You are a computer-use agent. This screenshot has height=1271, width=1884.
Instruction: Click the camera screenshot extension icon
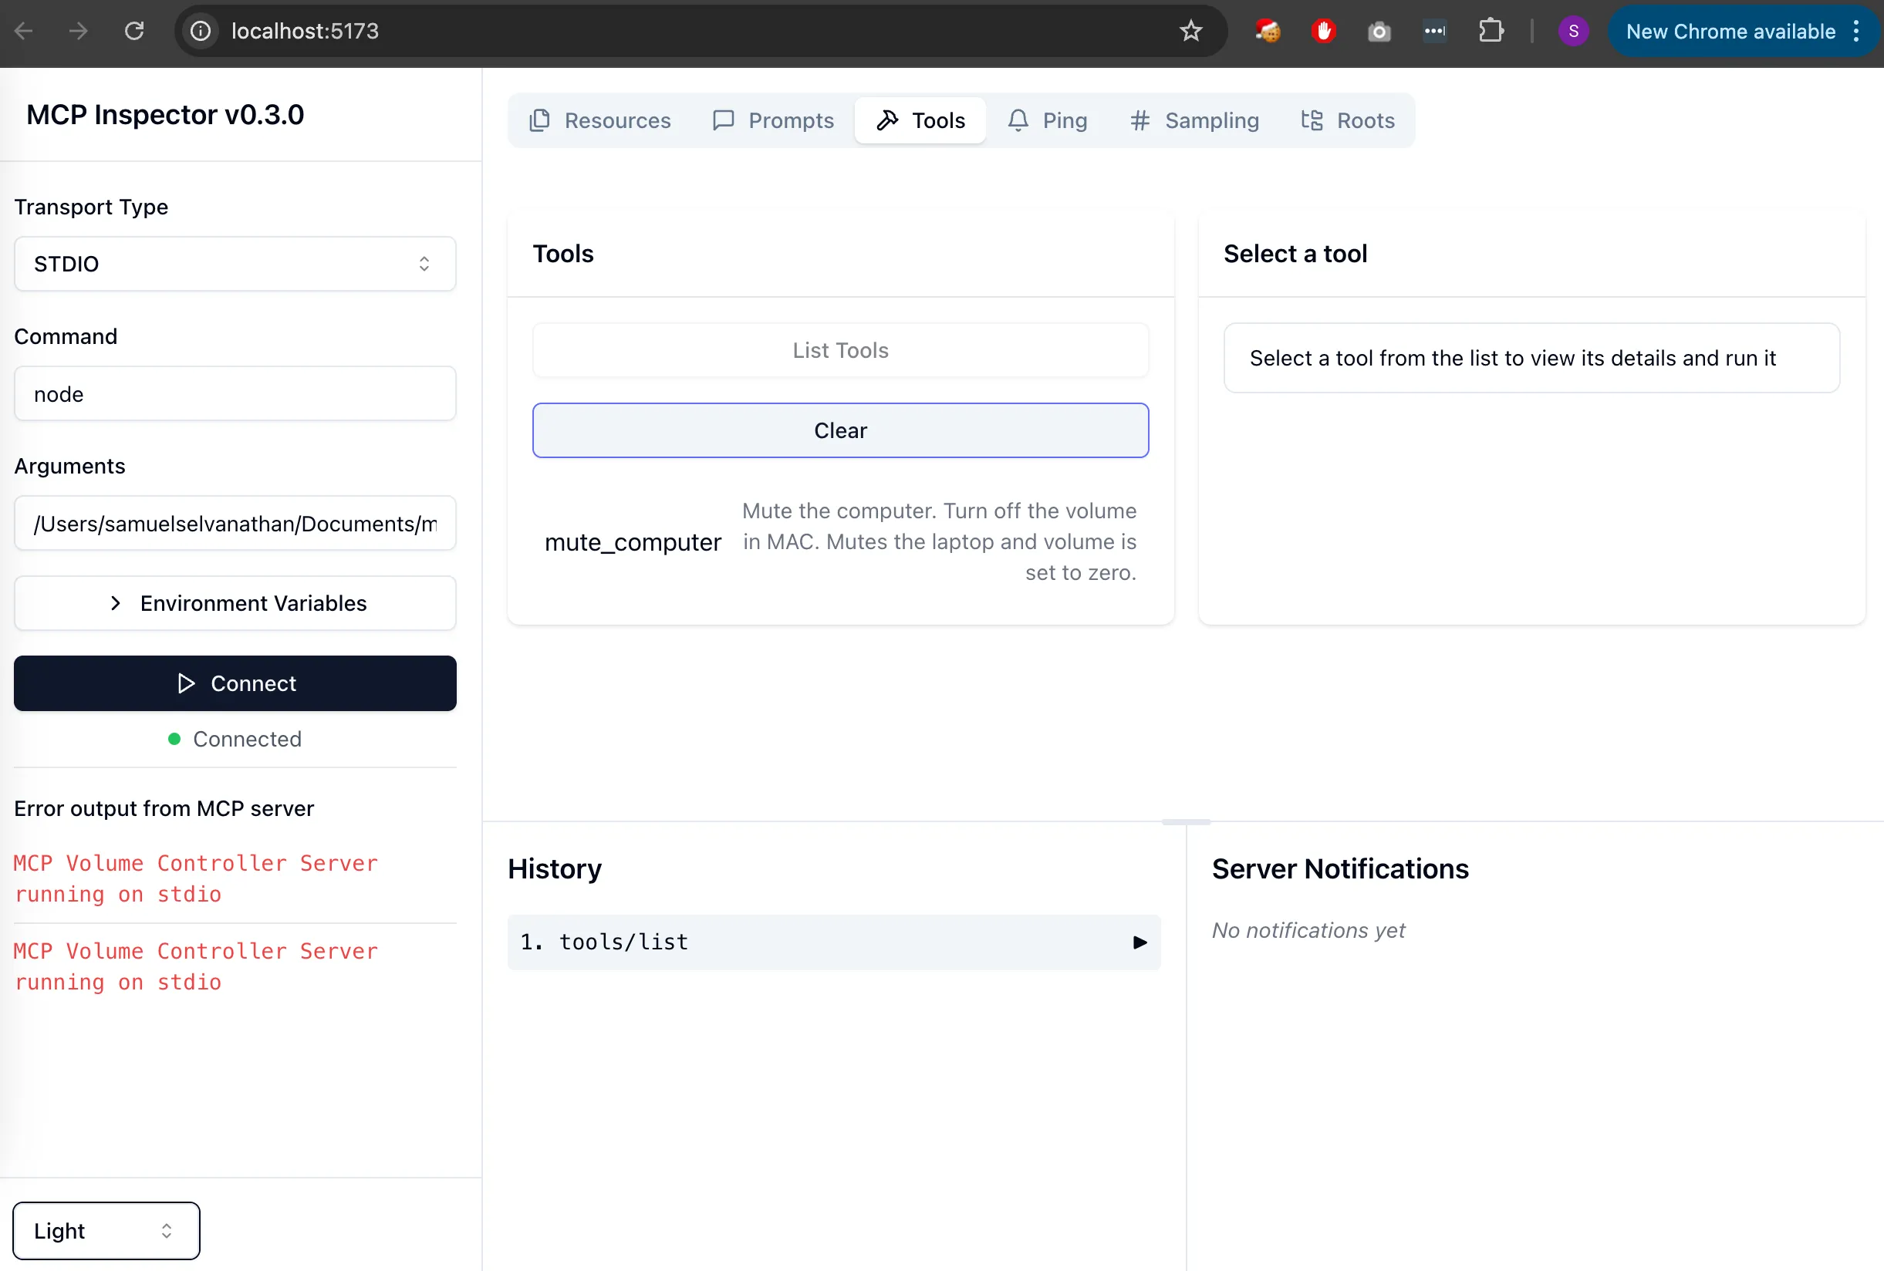pyautogui.click(x=1378, y=32)
